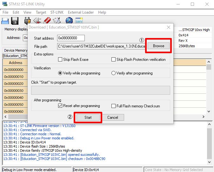Click the Browse button
This screenshot has width=214, height=172.
pyautogui.click(x=158, y=46)
